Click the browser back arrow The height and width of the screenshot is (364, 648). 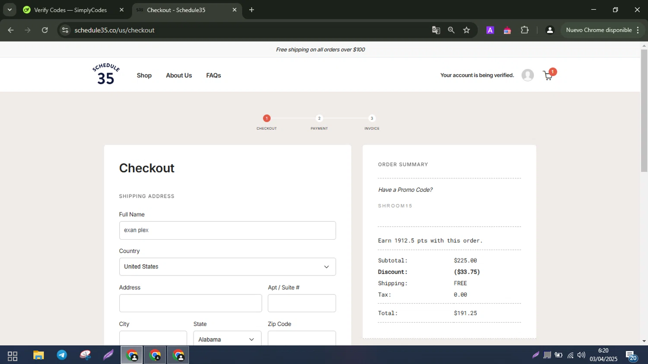11,30
